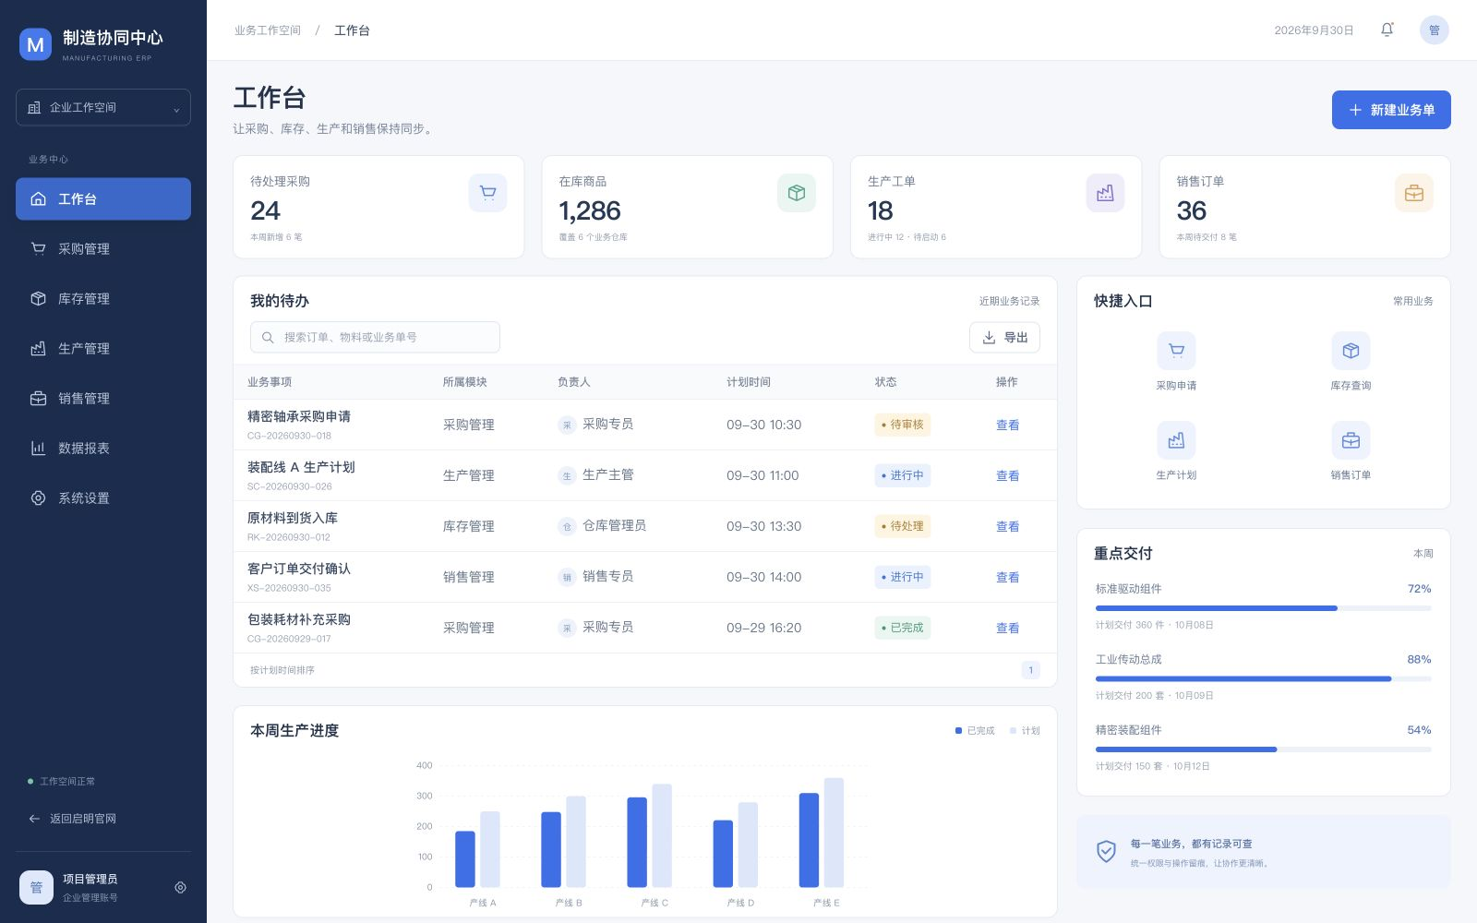Click the 新建业务单 button
Screen dimensions: 1477x923
1391,110
